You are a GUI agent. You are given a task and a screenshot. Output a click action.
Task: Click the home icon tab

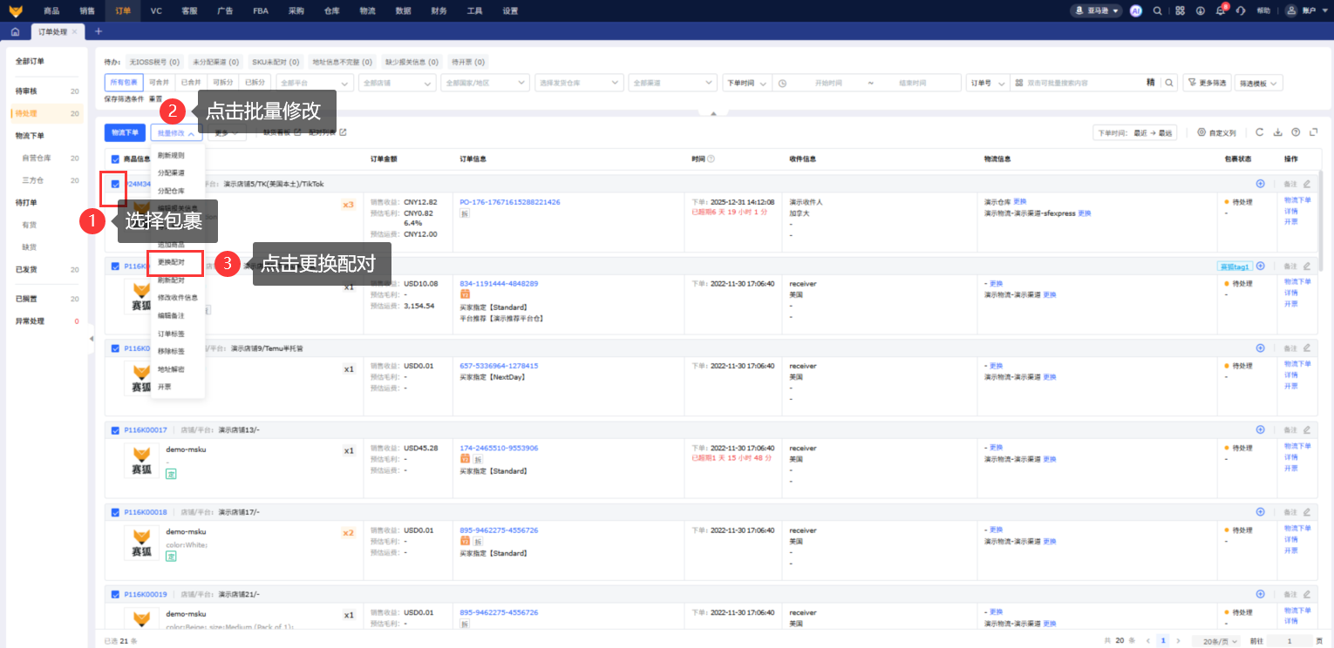[15, 31]
